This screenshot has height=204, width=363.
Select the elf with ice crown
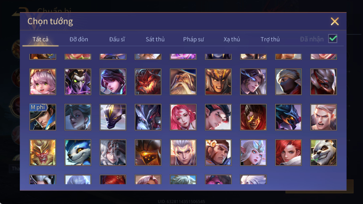253,152
